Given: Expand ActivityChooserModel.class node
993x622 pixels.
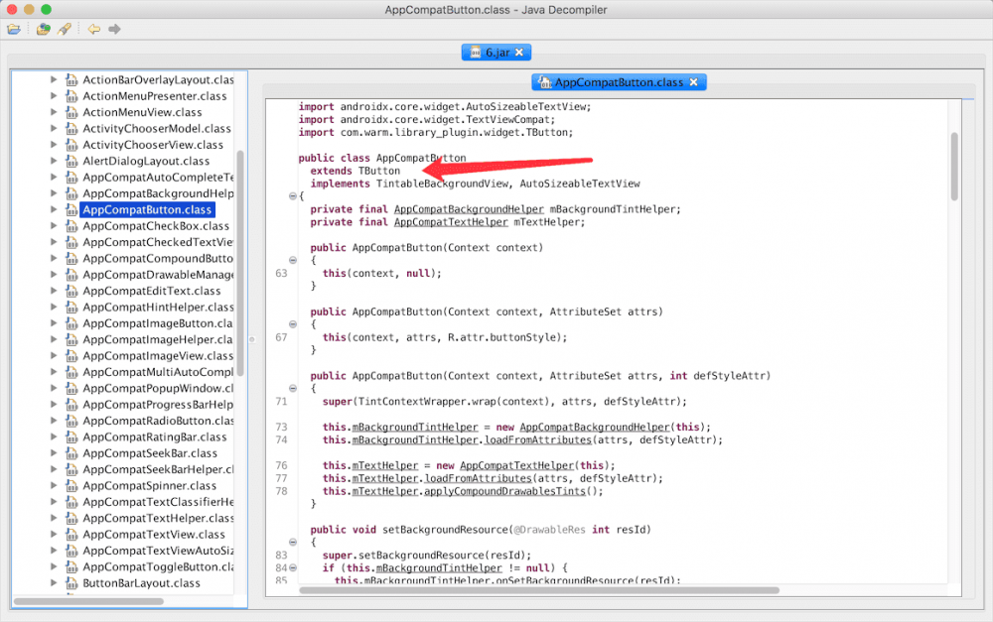Looking at the screenshot, I should tap(54, 128).
